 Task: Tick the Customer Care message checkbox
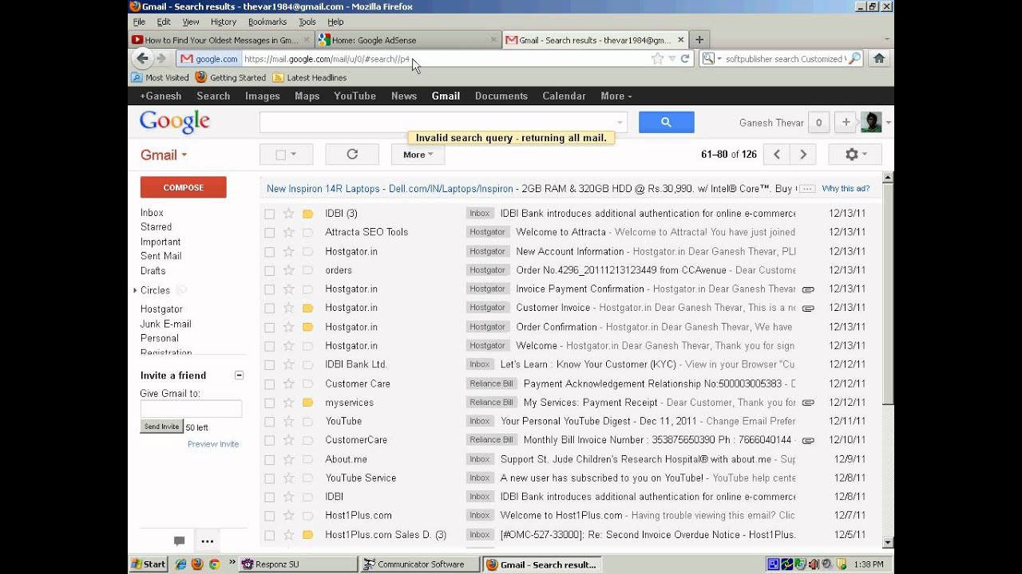pos(269,384)
